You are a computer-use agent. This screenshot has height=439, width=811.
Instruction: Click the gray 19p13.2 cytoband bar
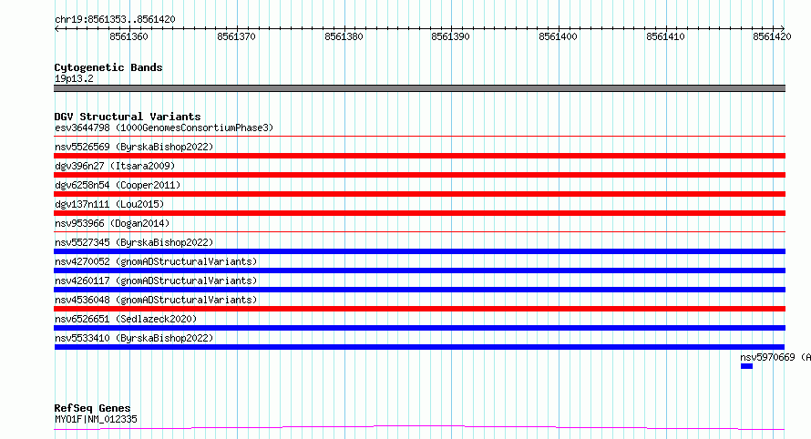tap(419, 88)
